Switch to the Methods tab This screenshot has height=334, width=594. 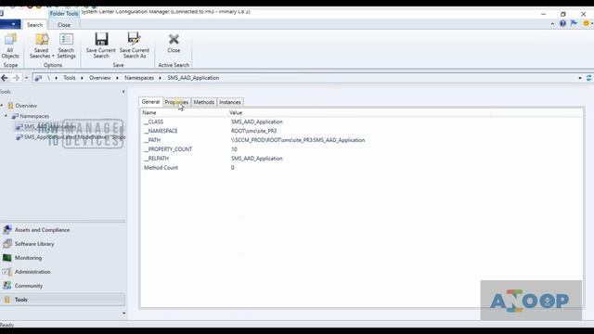[x=204, y=102]
